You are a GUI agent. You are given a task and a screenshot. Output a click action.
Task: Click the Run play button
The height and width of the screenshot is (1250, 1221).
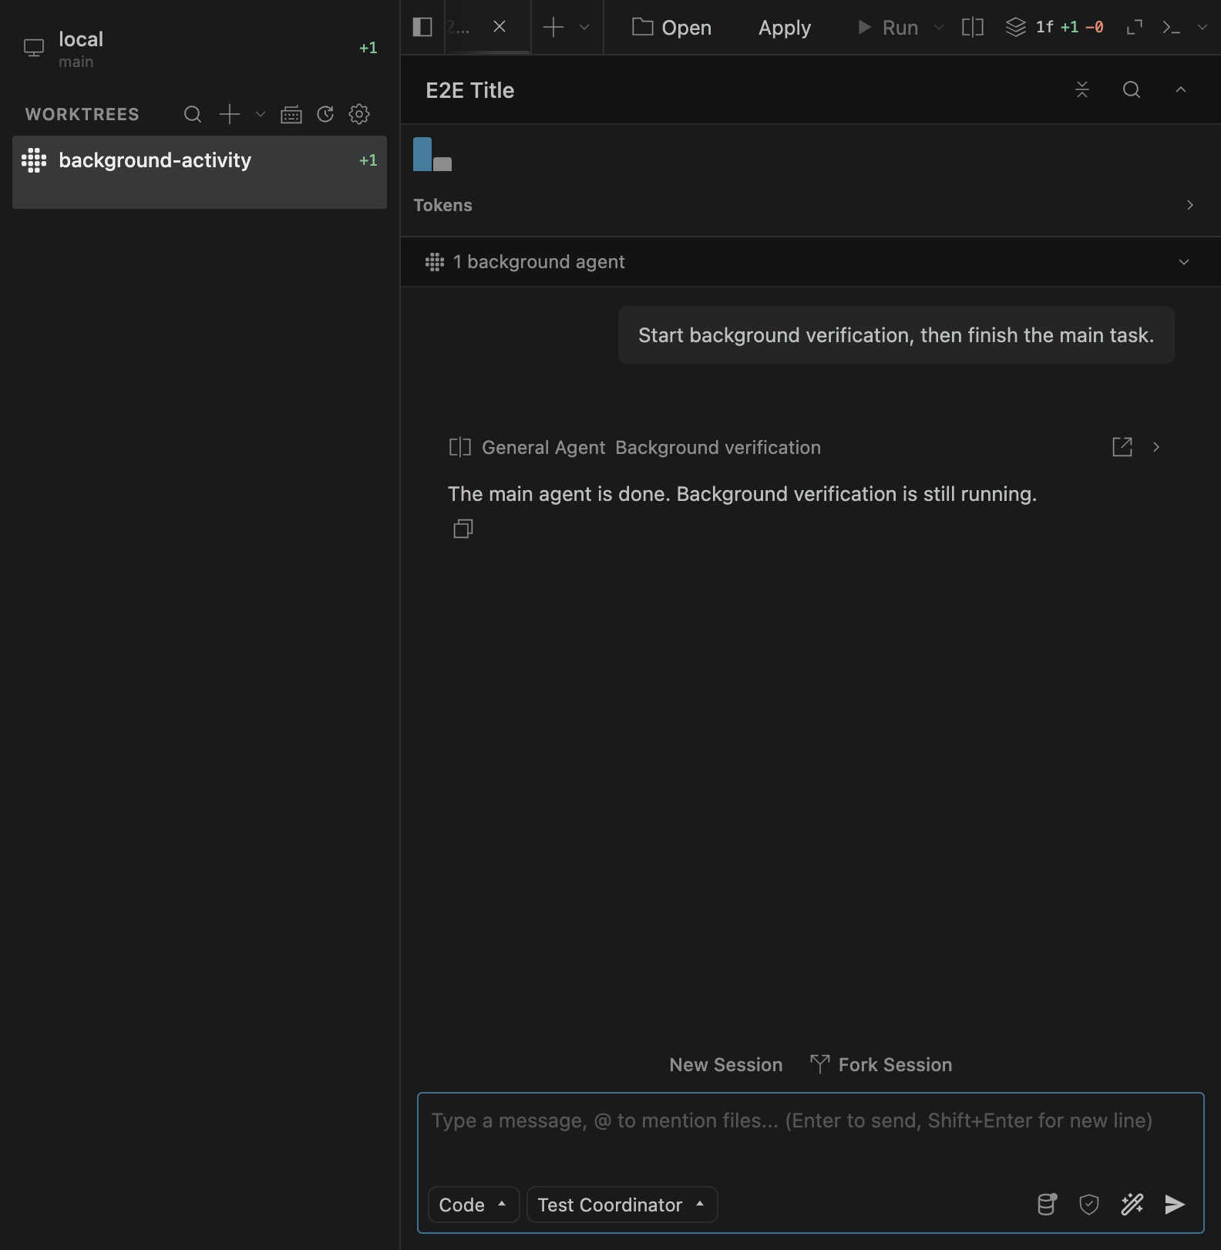(x=889, y=27)
